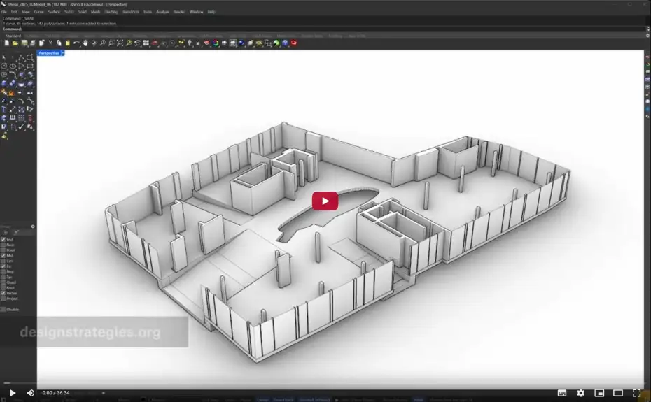Toggle subtitles/closed captions on the video
Image resolution: width=651 pixels, height=402 pixels.
(x=562, y=392)
